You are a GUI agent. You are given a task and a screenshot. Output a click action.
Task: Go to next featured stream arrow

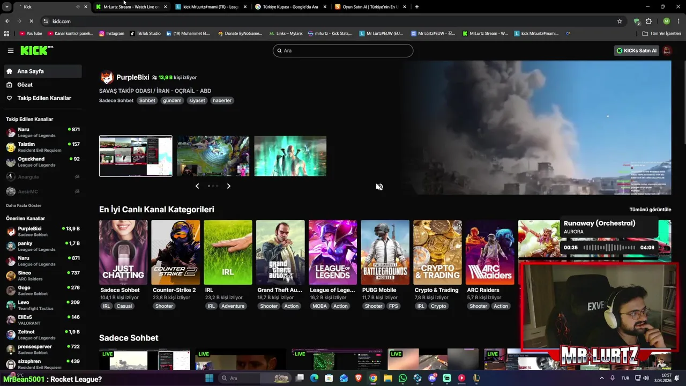pos(228,186)
